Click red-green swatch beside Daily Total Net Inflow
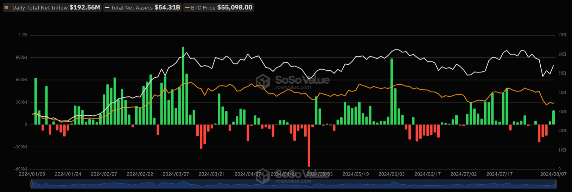This screenshot has height=192, width=572. point(6,7)
